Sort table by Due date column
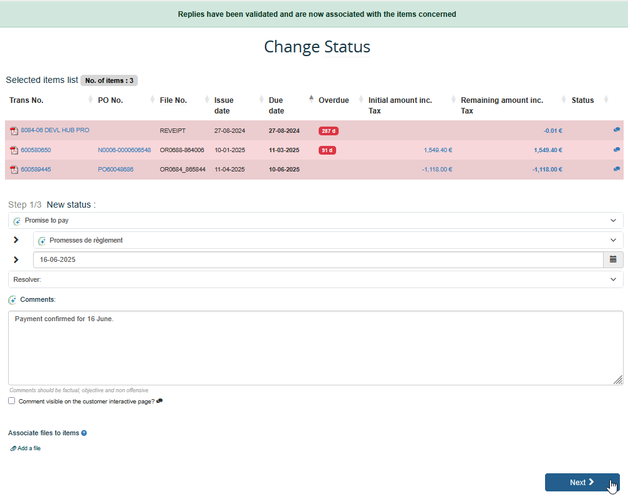The image size is (628, 497). pos(276,105)
